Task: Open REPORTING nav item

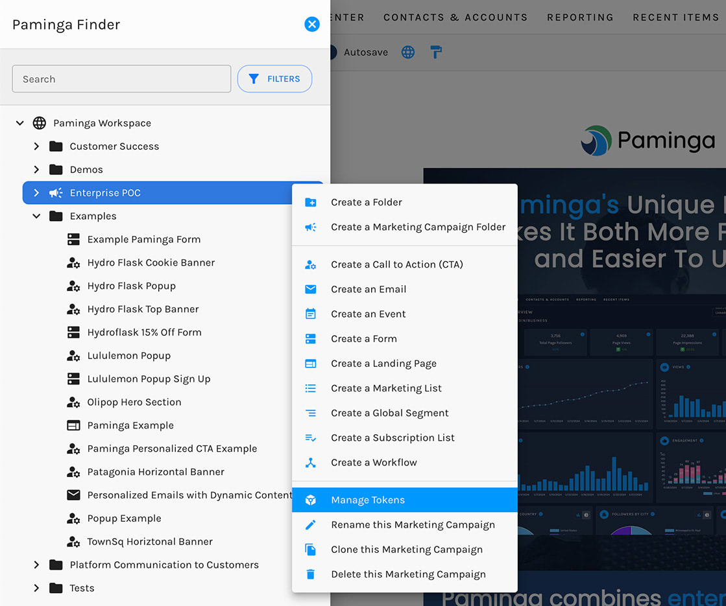Action: [580, 17]
